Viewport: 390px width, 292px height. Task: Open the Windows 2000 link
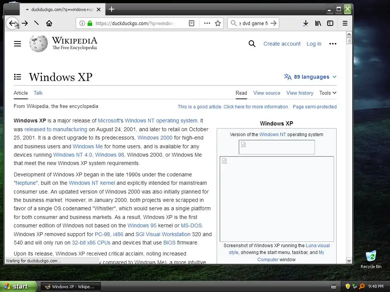[x=155, y=138]
